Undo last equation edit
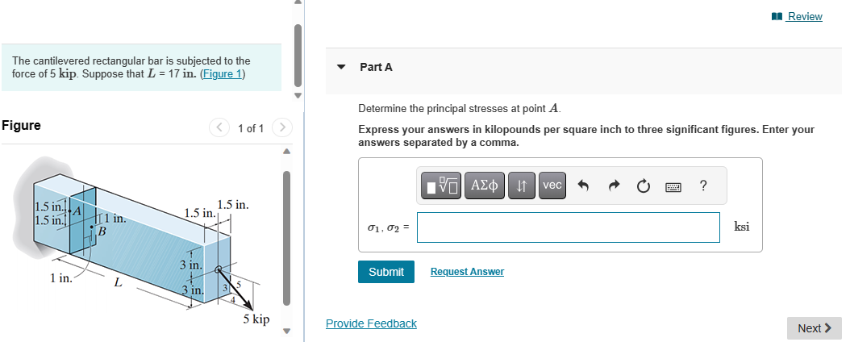850x342 pixels. coord(584,186)
